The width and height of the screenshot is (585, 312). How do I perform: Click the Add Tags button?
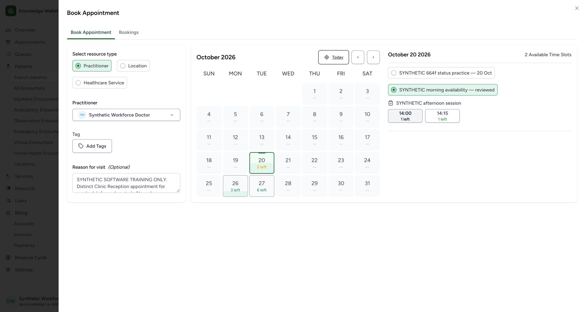click(x=92, y=146)
